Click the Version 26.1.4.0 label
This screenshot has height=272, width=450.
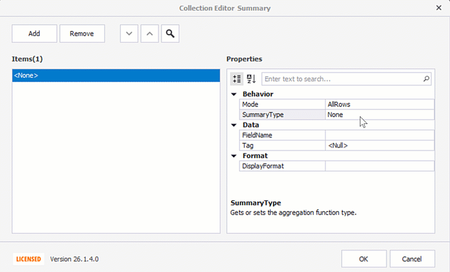(x=74, y=259)
